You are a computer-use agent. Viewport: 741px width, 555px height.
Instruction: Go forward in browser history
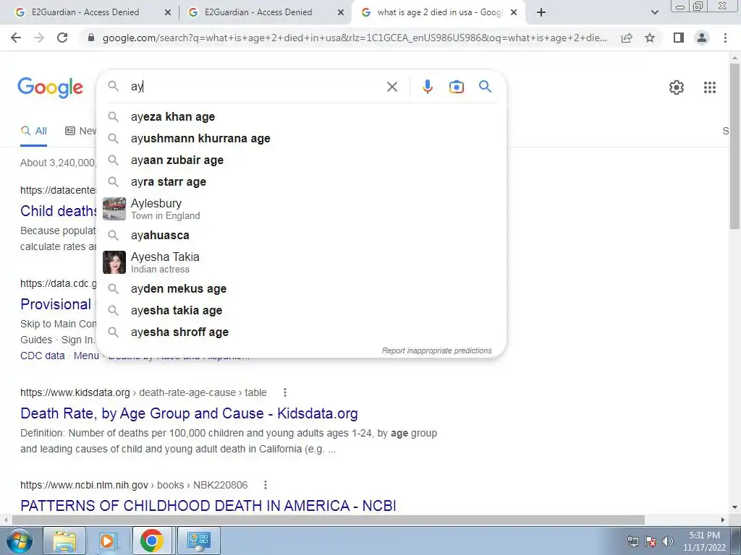point(39,38)
